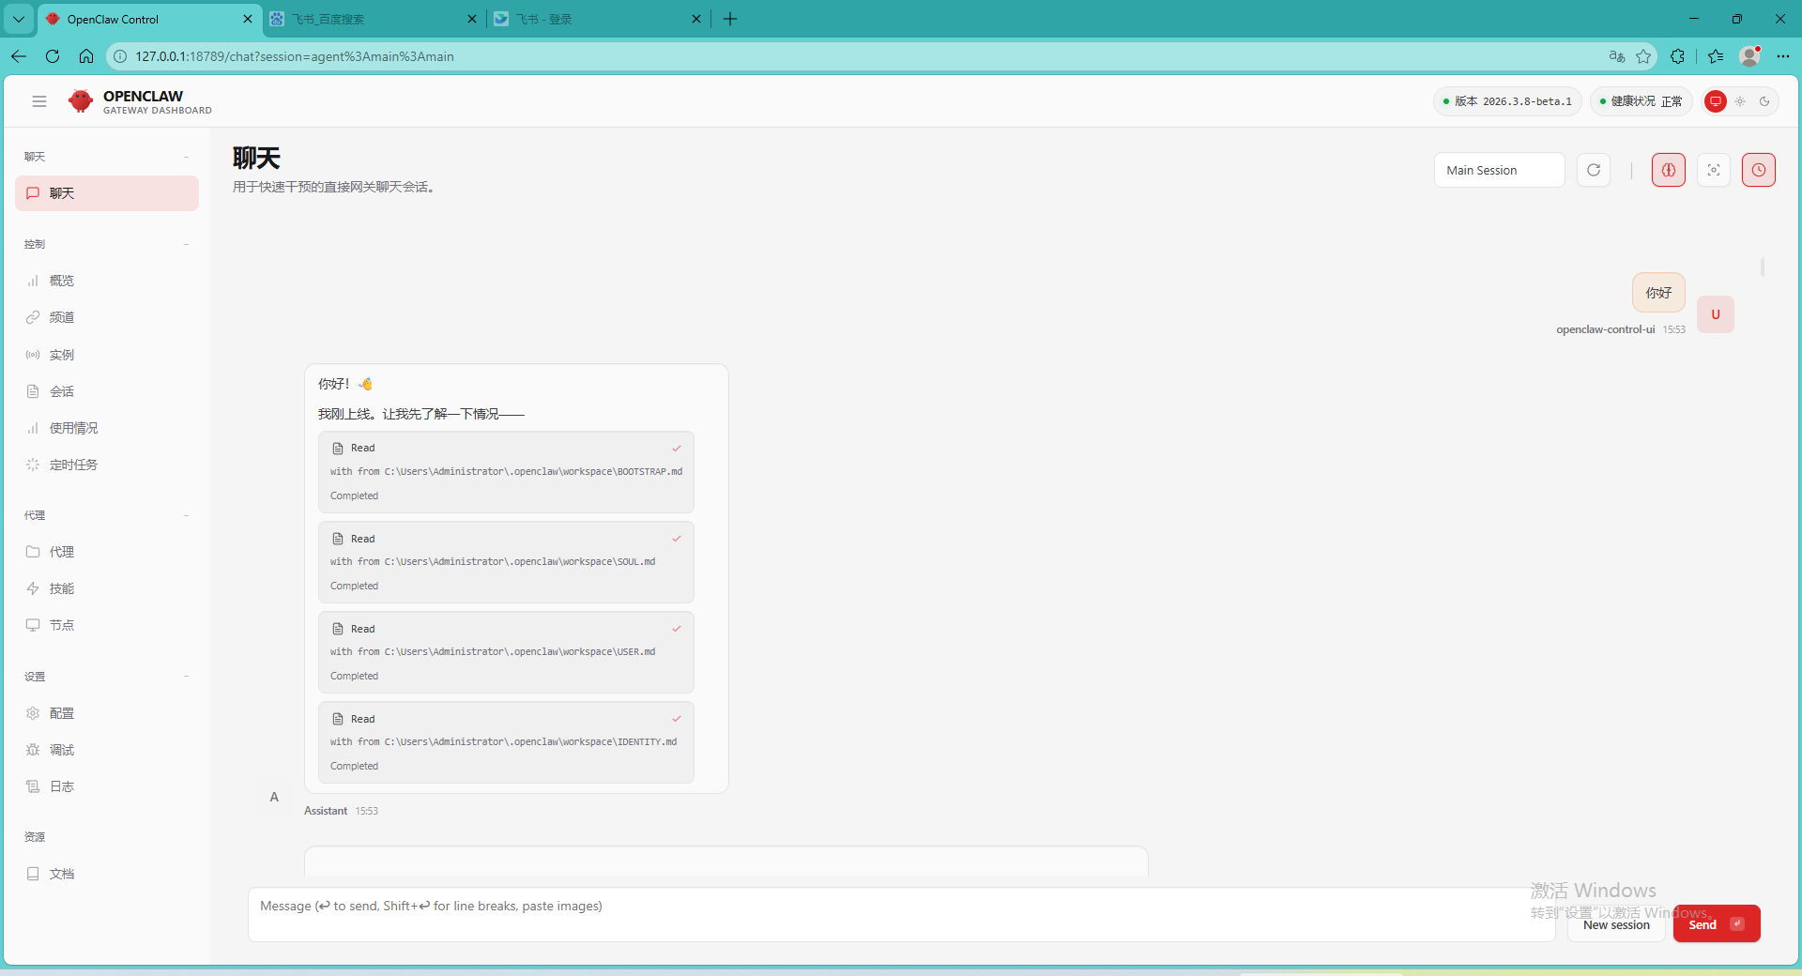
Task: Click the 你好 user message bubble
Action: click(1658, 293)
